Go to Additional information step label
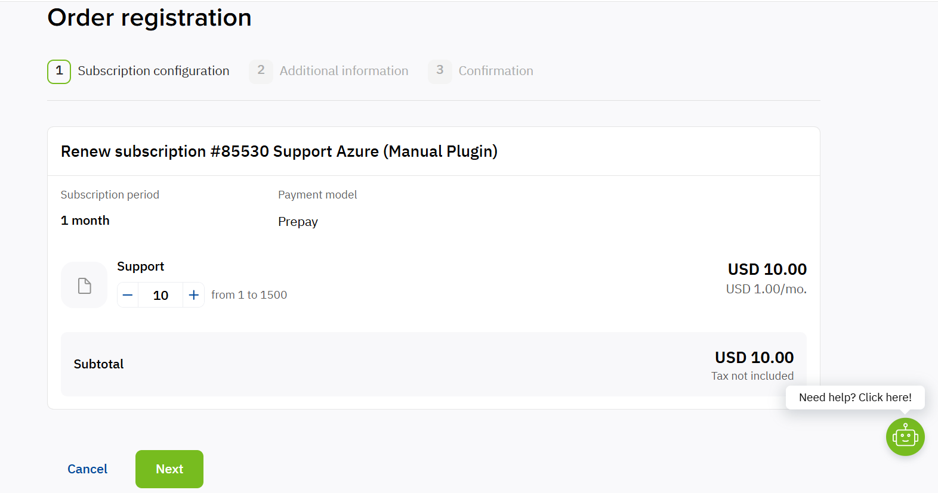 click(x=344, y=71)
